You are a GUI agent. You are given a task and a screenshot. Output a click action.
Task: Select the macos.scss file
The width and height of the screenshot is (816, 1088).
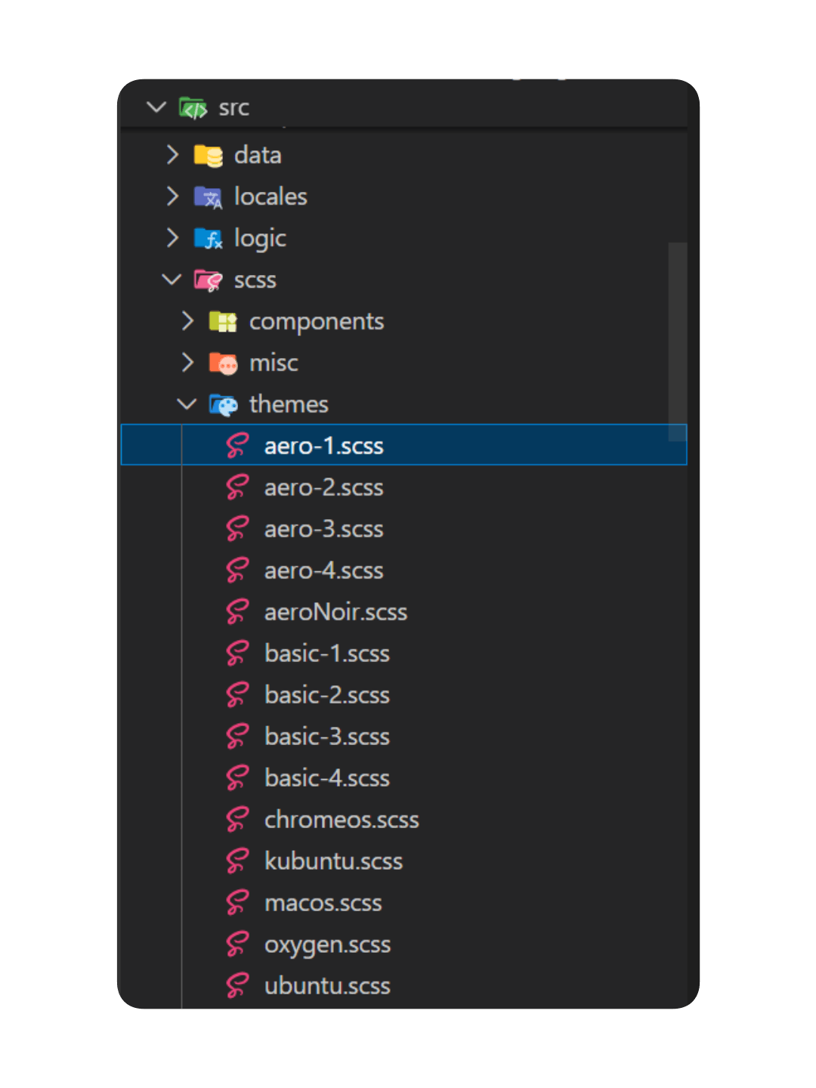323,902
